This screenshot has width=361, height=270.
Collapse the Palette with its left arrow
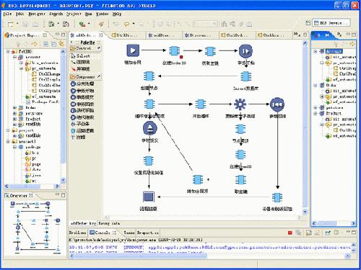tap(72, 42)
